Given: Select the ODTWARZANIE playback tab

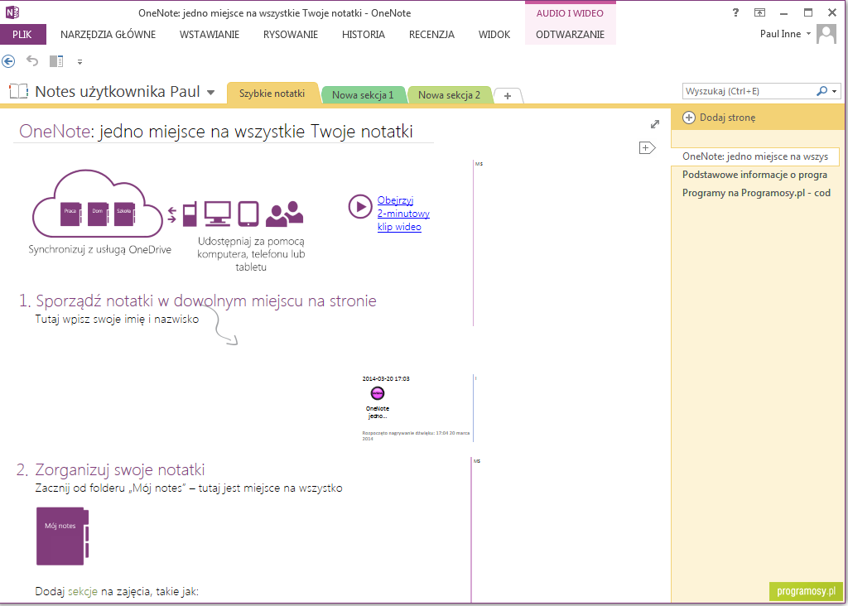Looking at the screenshot, I should (570, 35).
